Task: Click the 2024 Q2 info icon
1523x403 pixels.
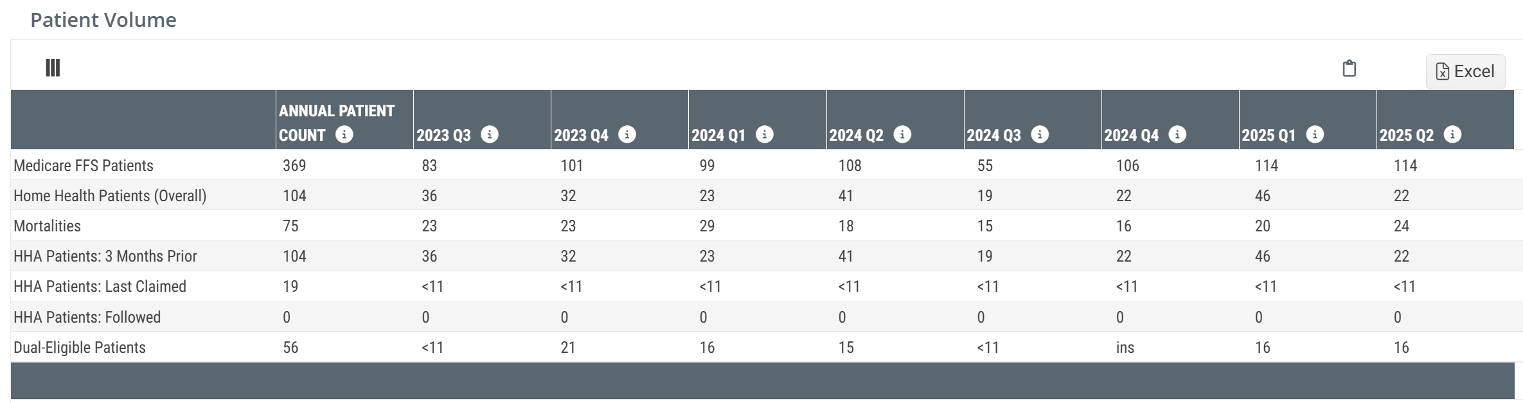Action: pos(902,134)
